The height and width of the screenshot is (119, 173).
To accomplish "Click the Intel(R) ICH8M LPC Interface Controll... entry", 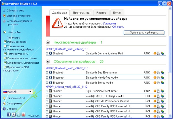I will tap(108, 101).
